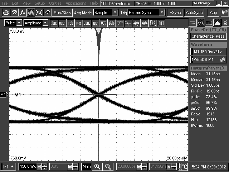Click the date and time display
Image resolution: width=229 pixels, height=172 pixels.
coord(209,167)
